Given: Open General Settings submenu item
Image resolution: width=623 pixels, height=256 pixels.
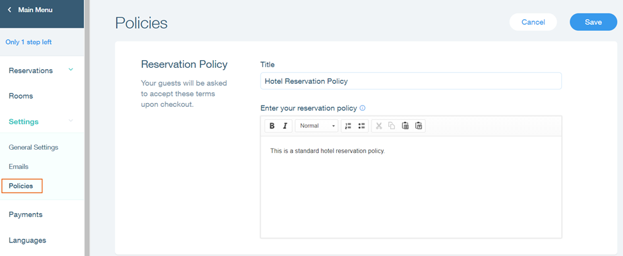Looking at the screenshot, I should click(33, 147).
